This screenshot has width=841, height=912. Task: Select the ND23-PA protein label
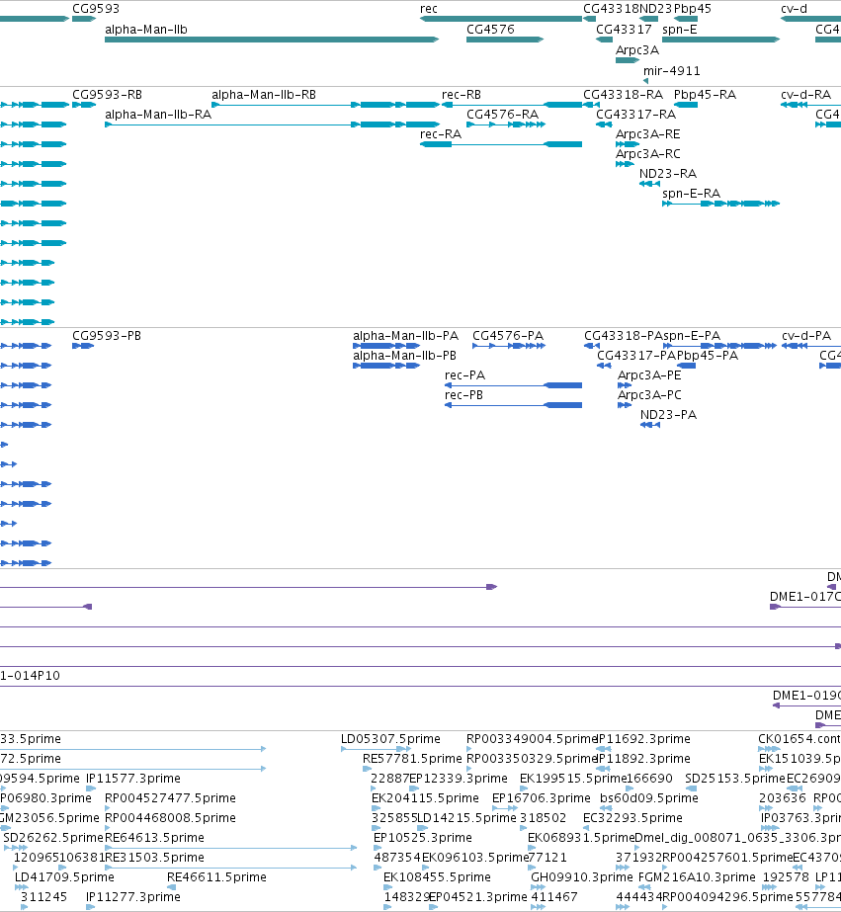668,415
